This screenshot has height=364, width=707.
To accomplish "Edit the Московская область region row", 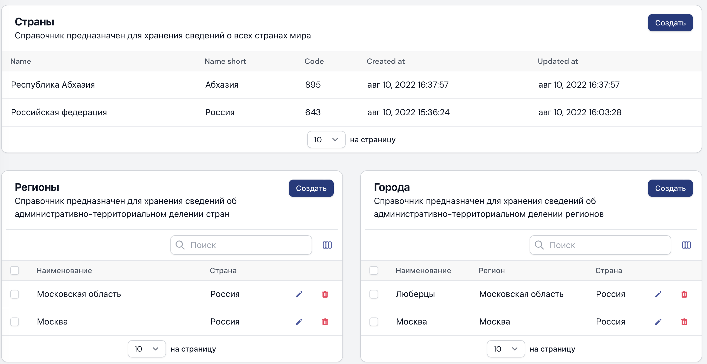I will click(x=299, y=294).
